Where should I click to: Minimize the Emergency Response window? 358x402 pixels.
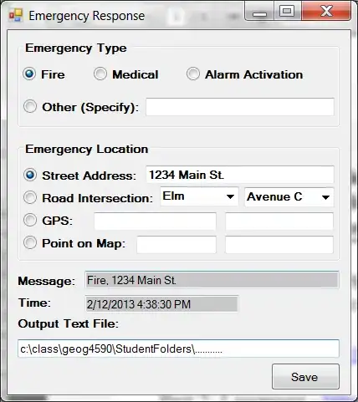tap(259, 11)
